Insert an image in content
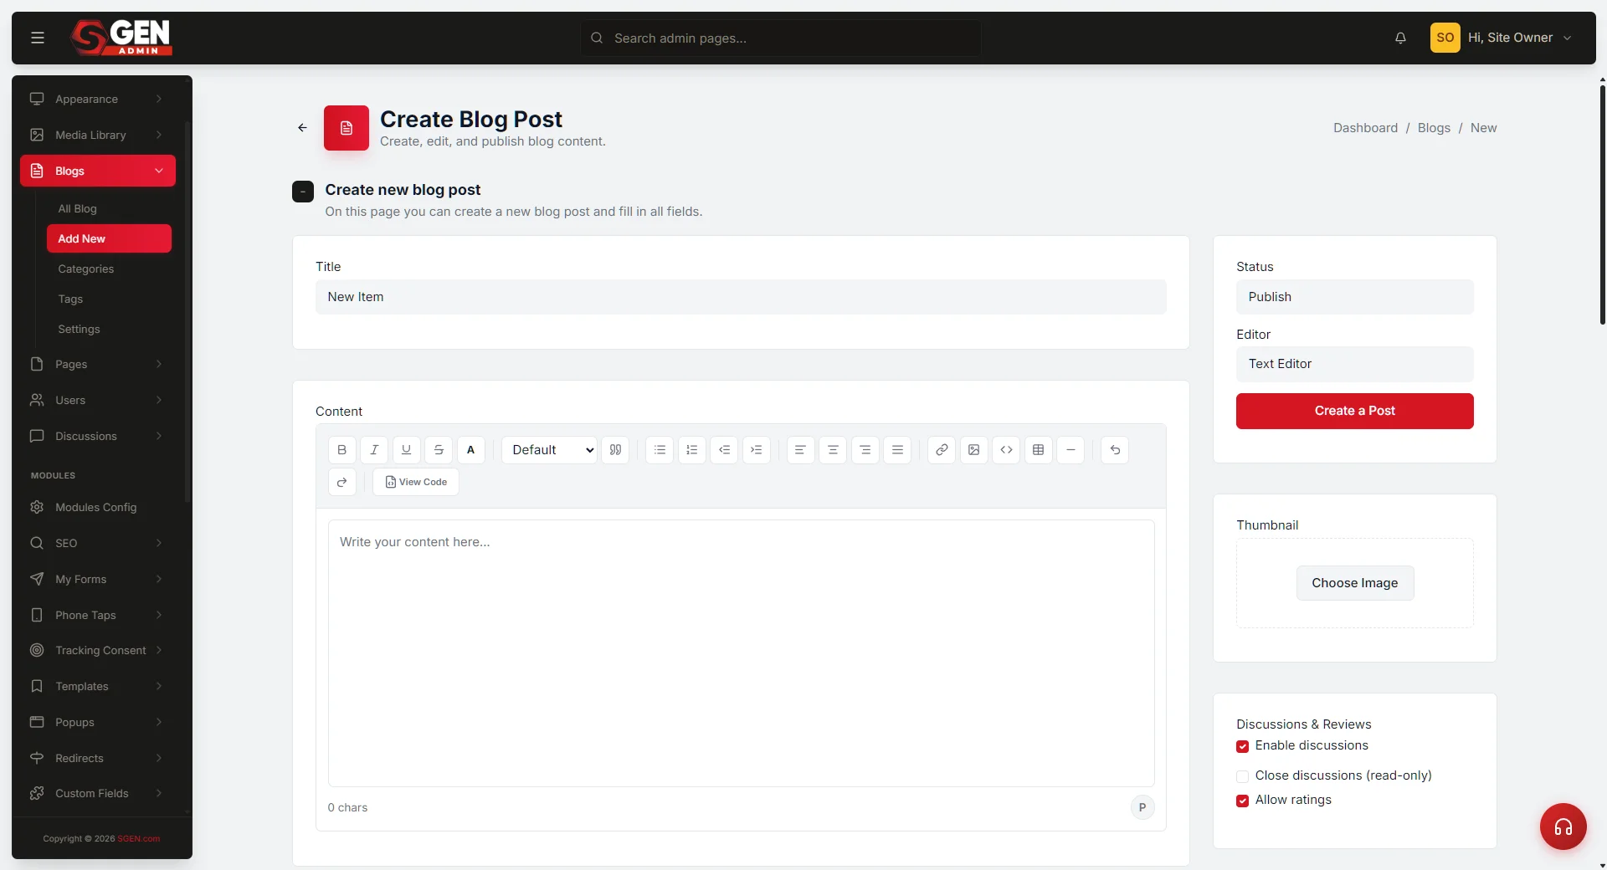 974,450
